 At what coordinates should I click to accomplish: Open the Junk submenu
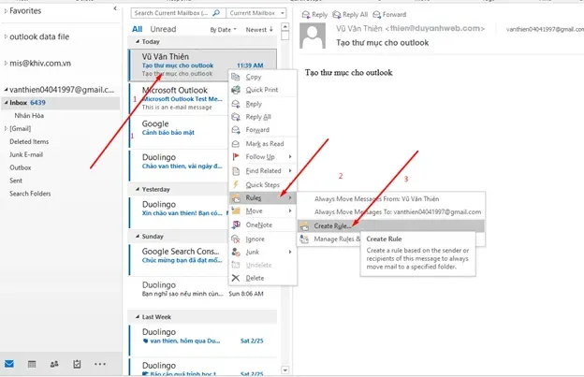[263, 252]
